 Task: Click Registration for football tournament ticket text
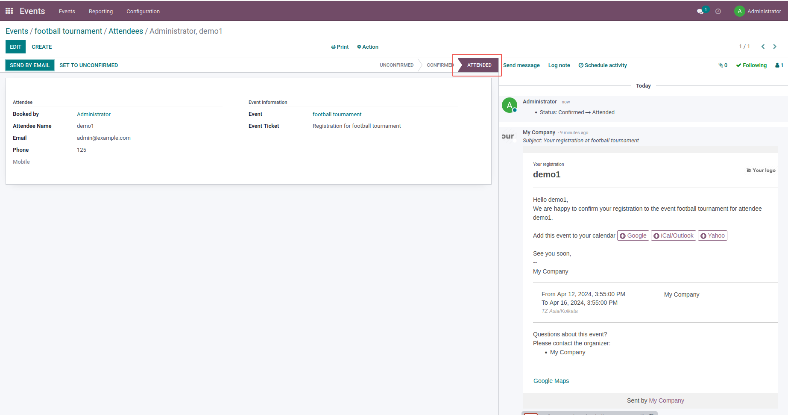357,126
